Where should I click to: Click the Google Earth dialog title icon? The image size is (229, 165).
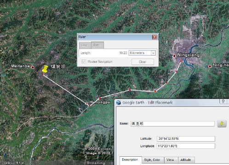[x=119, y=103]
